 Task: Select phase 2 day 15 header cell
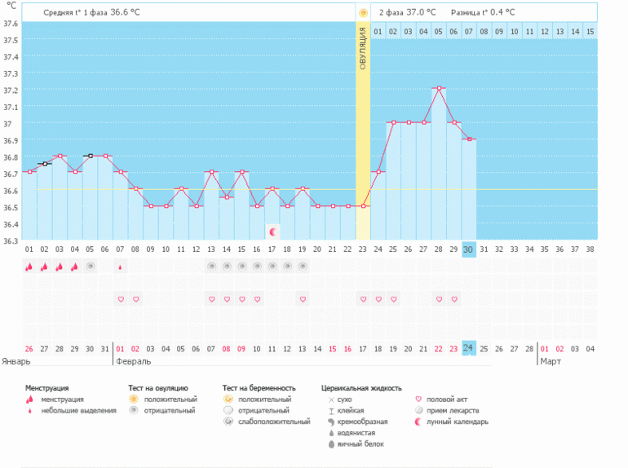(x=590, y=31)
